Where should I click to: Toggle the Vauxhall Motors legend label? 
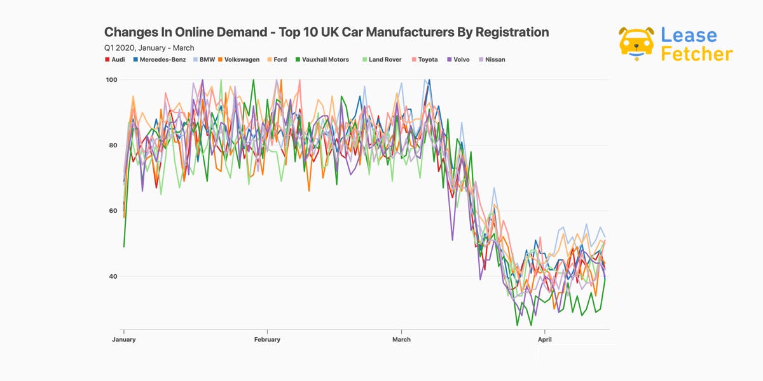click(326, 60)
